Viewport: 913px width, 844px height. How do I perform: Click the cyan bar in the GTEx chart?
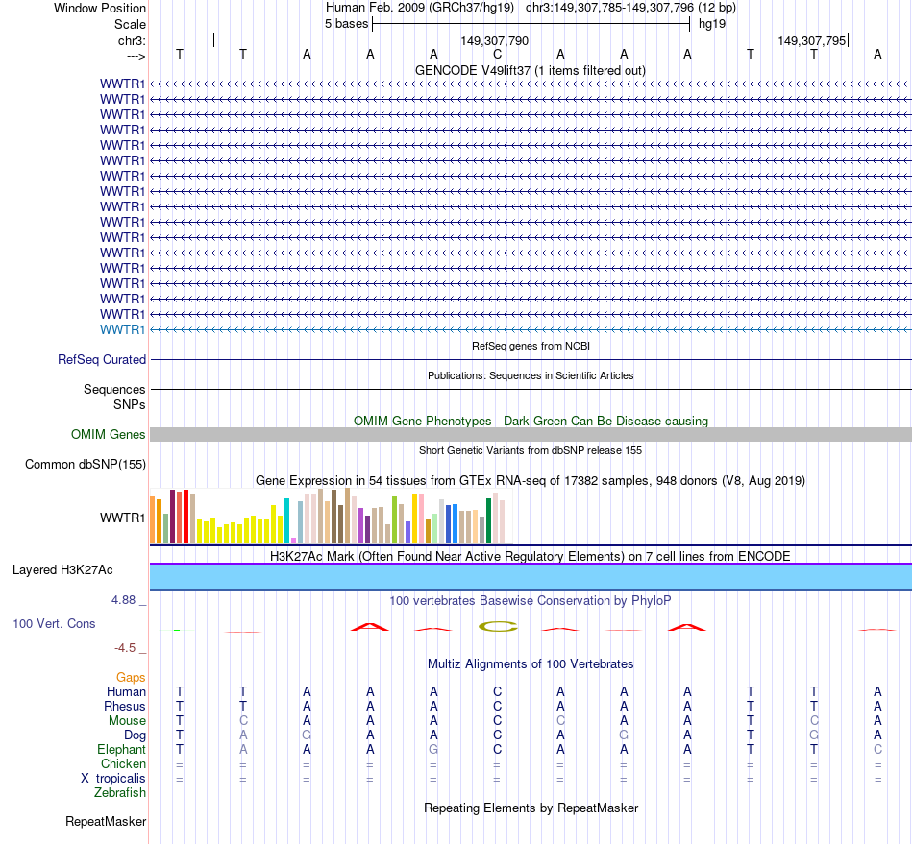[286, 520]
